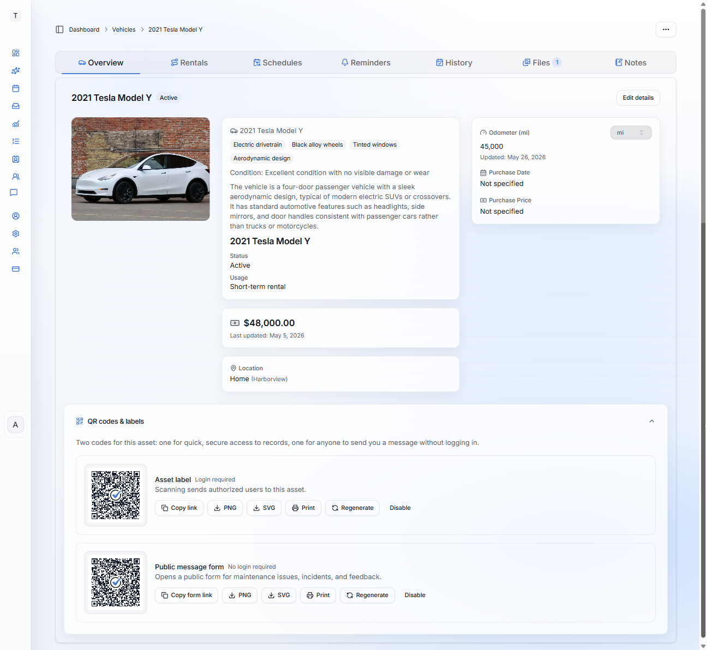Viewport: 707px width, 650px height.
Task: Regenerate the Asset label code
Action: [352, 508]
